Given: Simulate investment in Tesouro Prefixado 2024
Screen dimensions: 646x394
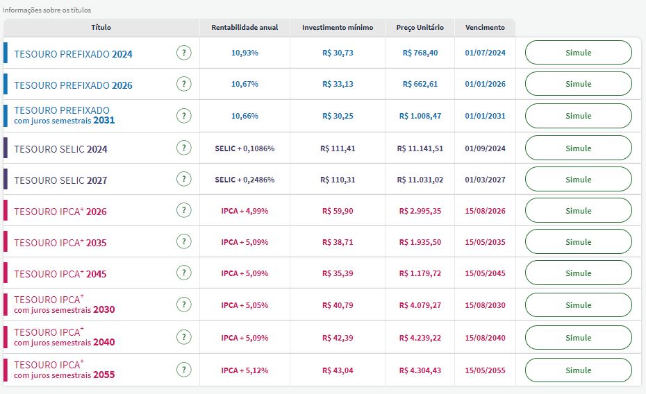Looking at the screenshot, I should click(x=579, y=53).
